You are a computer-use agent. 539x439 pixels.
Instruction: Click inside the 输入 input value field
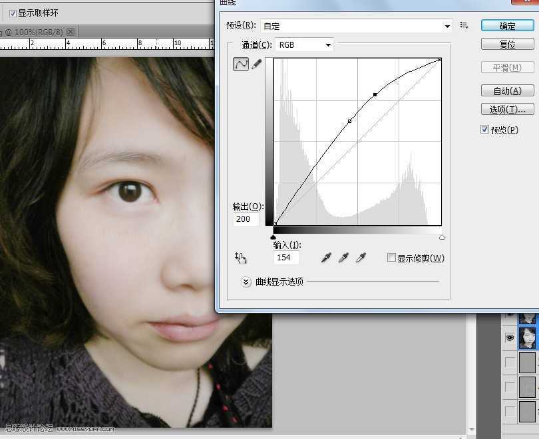click(x=286, y=258)
